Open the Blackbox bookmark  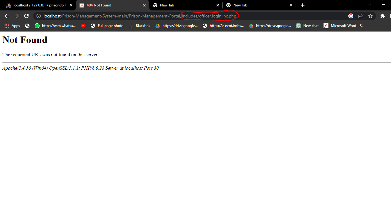click(x=143, y=26)
